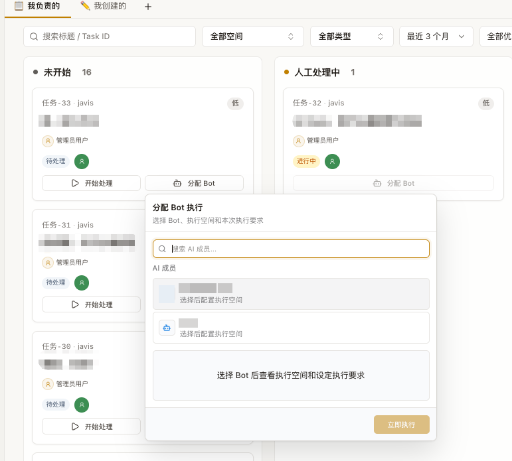The width and height of the screenshot is (512, 461).
Task: Click the 待处理 tag on 任务-33
Action: point(56,161)
